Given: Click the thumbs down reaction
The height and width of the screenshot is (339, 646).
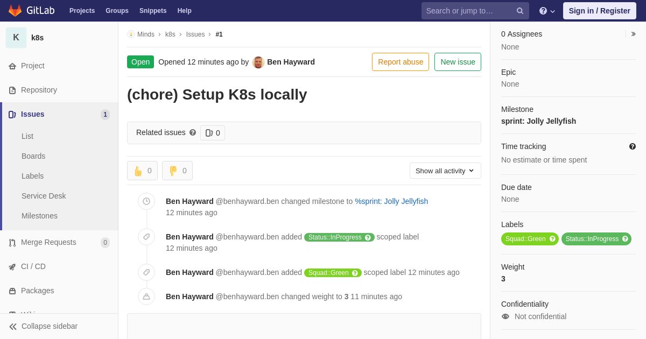Looking at the screenshot, I should pyautogui.click(x=177, y=171).
